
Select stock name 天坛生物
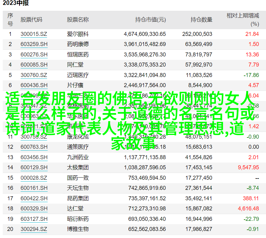78,188
